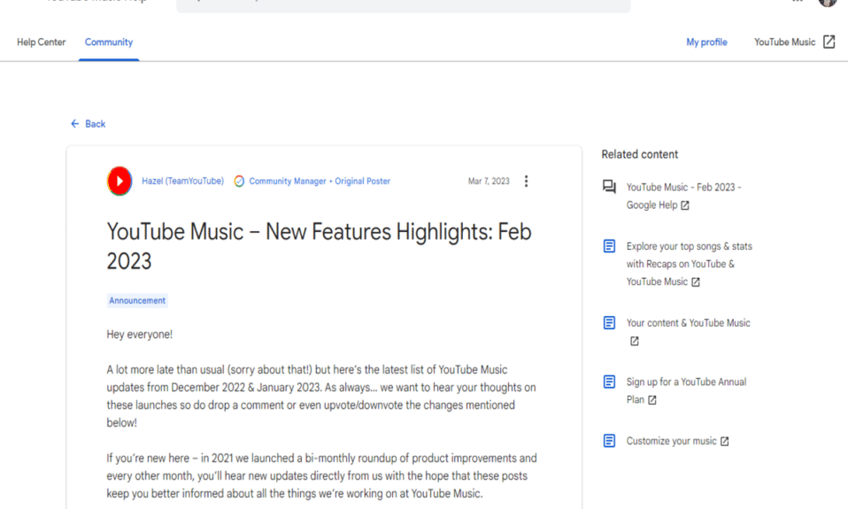Open the YouTube Music external link
This screenshot has height=509, width=848.
click(784, 42)
